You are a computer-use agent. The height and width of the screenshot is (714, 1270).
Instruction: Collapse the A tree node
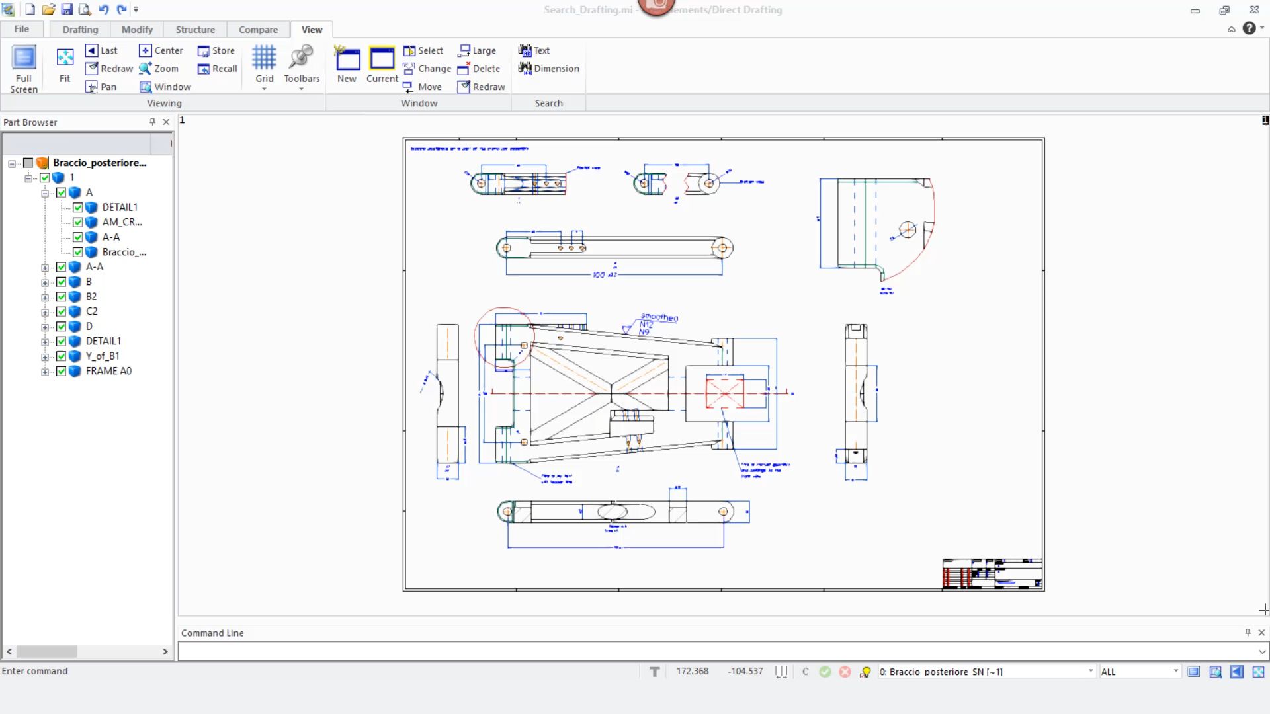coord(45,193)
